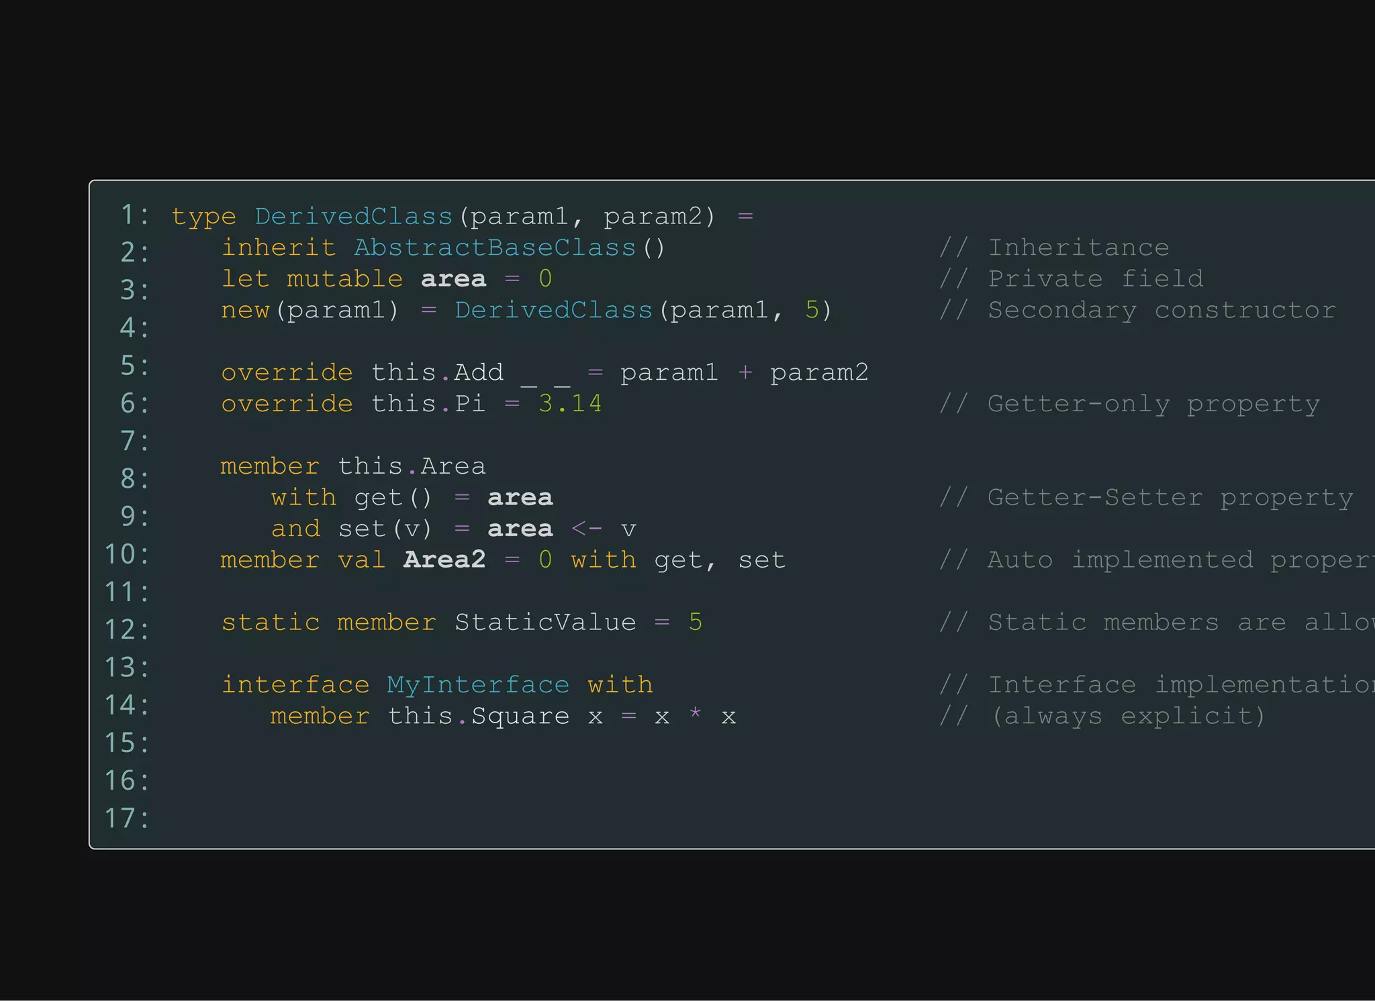This screenshot has width=1375, height=1001.
Task: Click the '(always explicit)' comment text
Action: pos(1128,716)
